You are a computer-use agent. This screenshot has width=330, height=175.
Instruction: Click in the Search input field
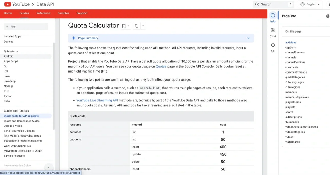click(x=273, y=4)
